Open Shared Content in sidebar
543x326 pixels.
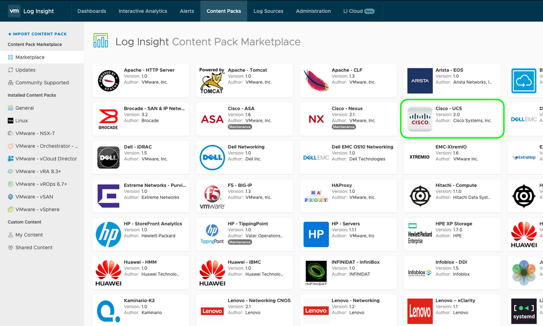34,247
